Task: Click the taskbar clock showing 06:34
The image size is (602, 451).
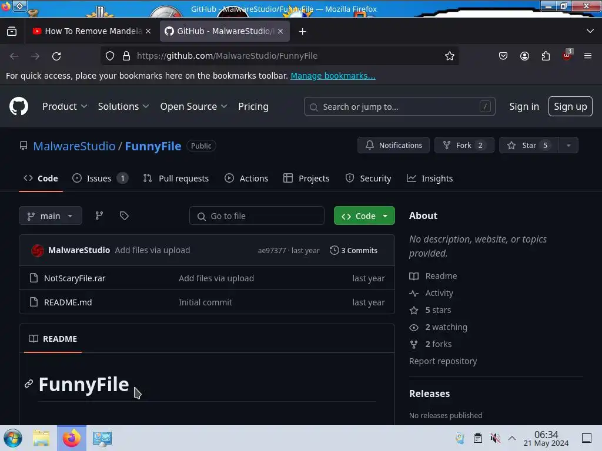Action: point(546,438)
